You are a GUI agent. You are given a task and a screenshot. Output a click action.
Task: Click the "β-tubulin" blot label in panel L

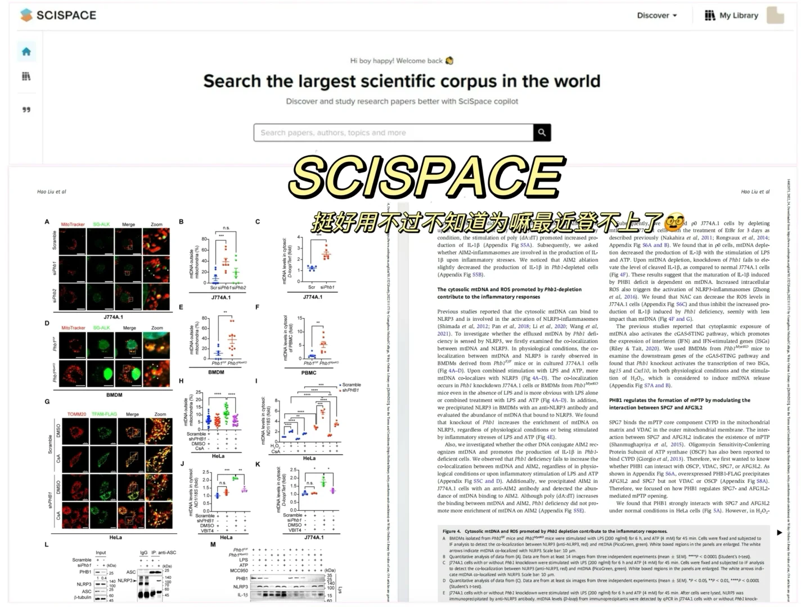tap(82, 597)
